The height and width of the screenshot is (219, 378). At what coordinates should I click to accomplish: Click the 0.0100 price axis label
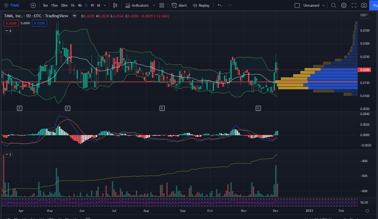tap(364, 96)
